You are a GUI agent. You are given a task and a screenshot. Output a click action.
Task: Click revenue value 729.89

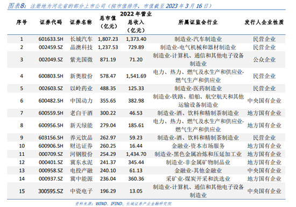tap(136, 47)
